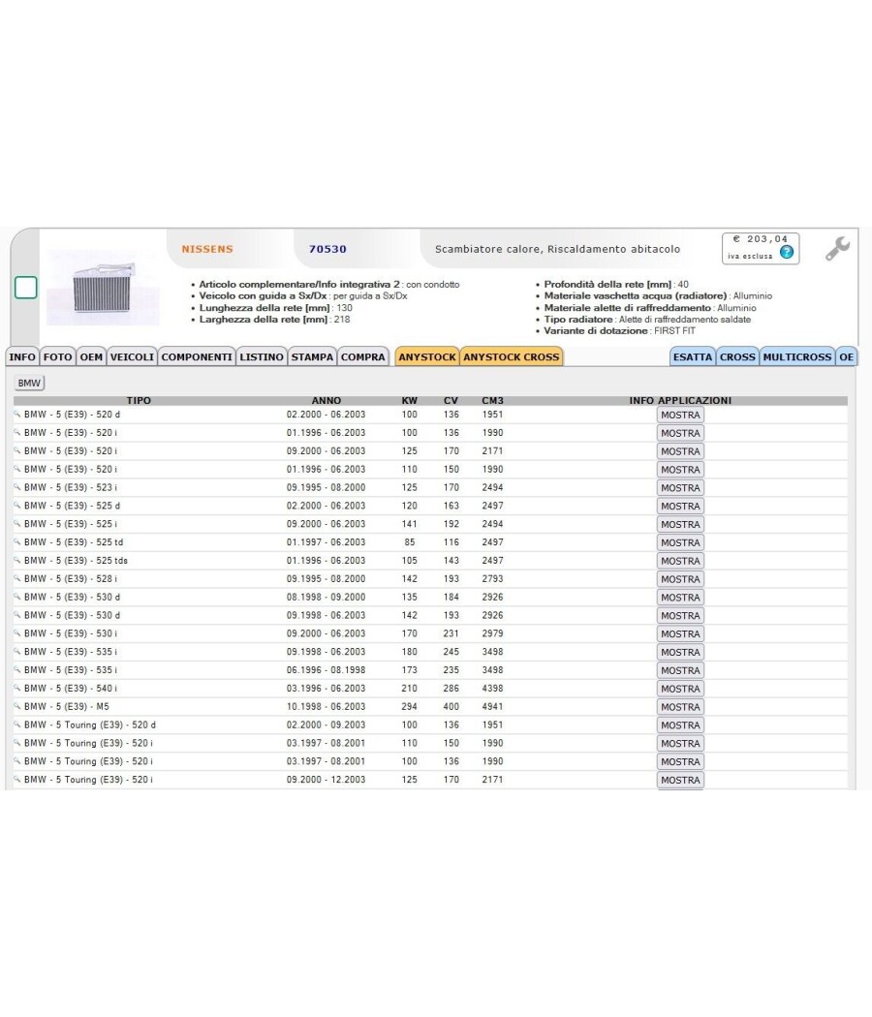This screenshot has height=1017, width=872.
Task: Select the MULTICROSS tab
Action: pyautogui.click(x=796, y=356)
